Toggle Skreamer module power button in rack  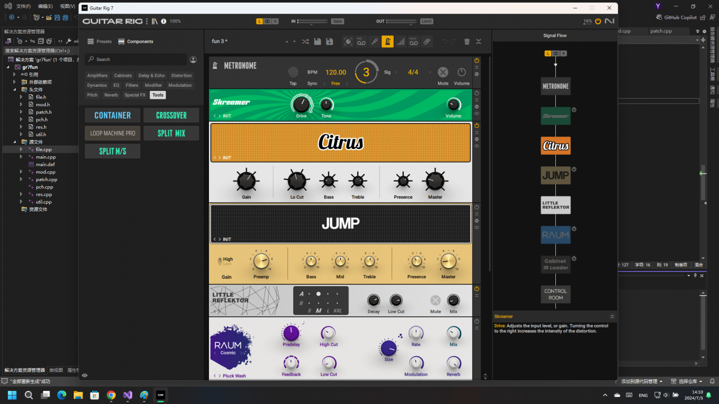click(x=477, y=93)
